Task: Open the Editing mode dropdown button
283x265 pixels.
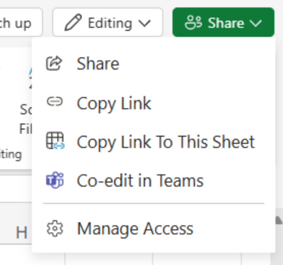Action: [x=107, y=23]
